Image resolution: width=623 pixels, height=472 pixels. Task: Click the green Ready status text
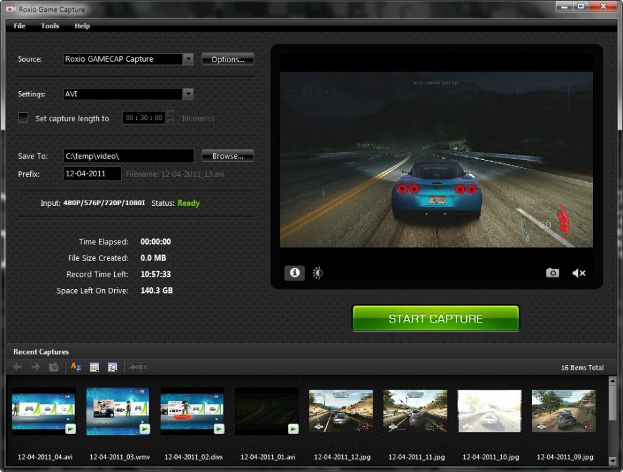coord(188,203)
